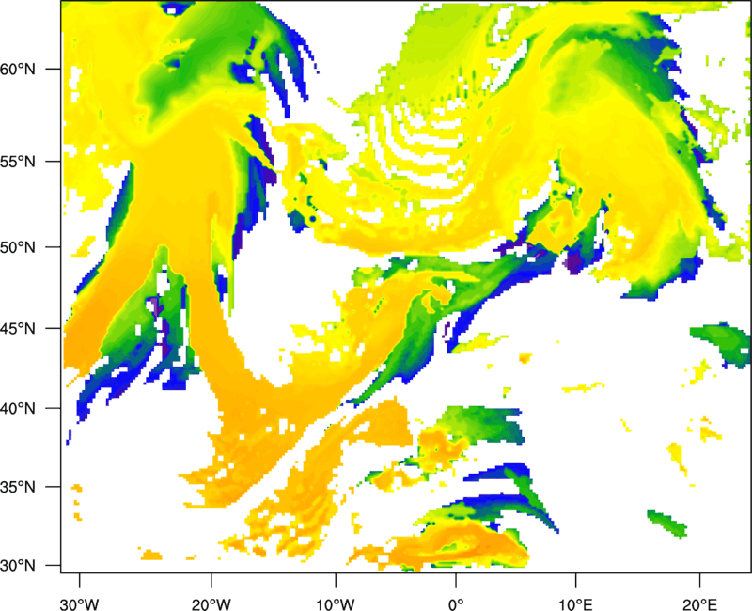
Task: Click the 30°N latitude label
Action: pyautogui.click(x=18, y=566)
